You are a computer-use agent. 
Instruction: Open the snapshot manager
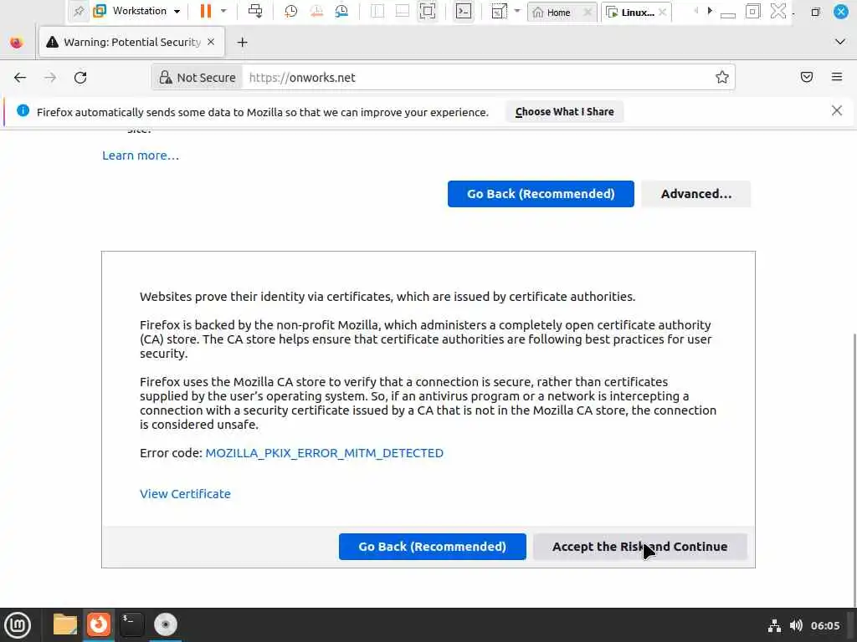(x=341, y=11)
